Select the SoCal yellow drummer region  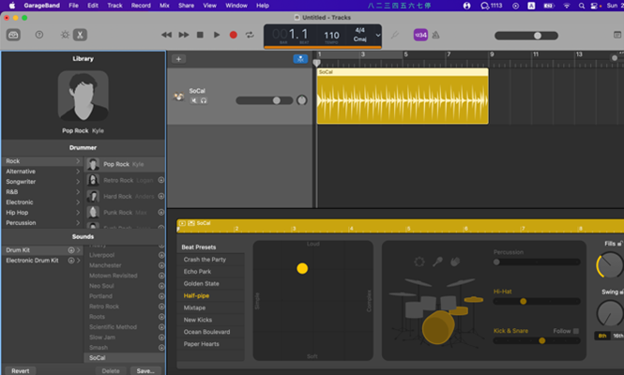pos(403,97)
